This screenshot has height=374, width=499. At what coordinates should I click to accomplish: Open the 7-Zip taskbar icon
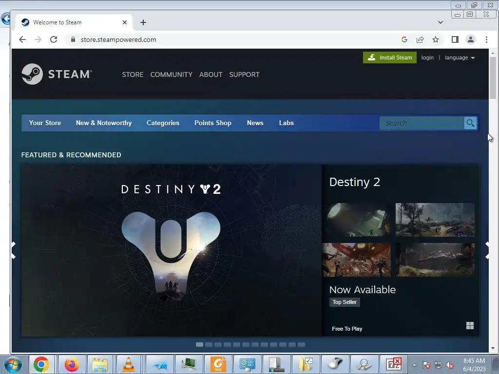(x=393, y=364)
